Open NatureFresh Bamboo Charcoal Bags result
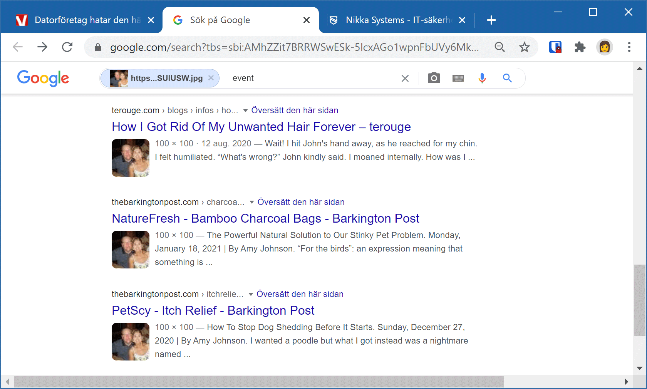Screen dimensions: 647x389 pyautogui.click(x=265, y=218)
